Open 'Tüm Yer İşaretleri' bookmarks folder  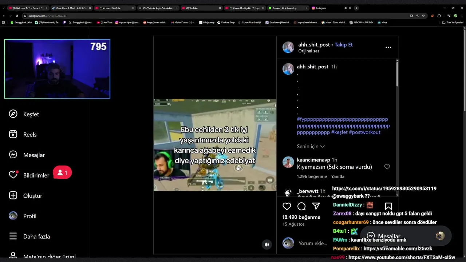tap(453, 23)
